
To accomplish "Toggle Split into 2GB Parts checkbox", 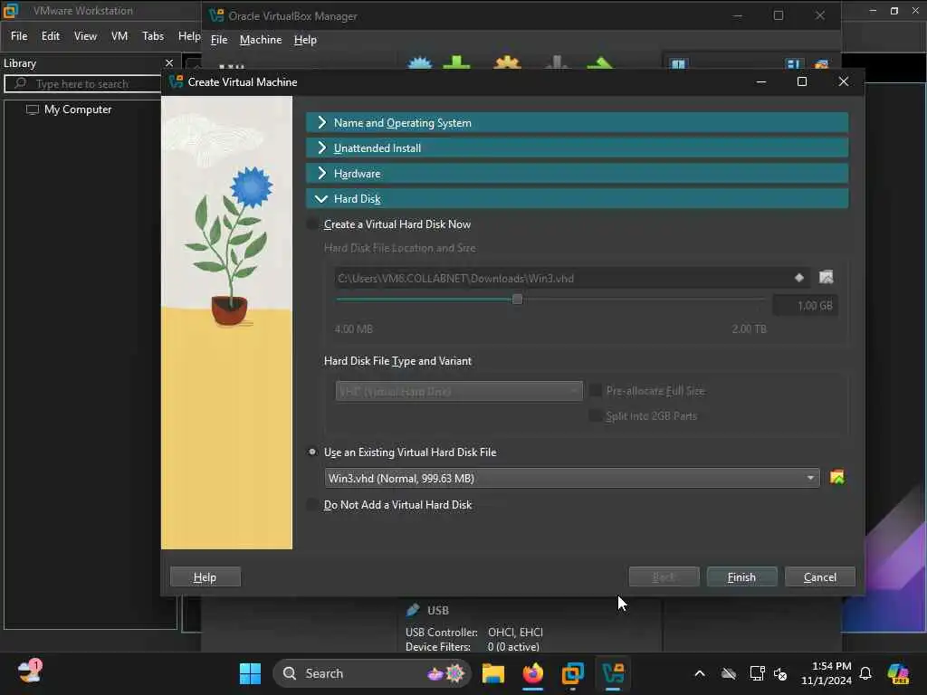I will 596,415.
